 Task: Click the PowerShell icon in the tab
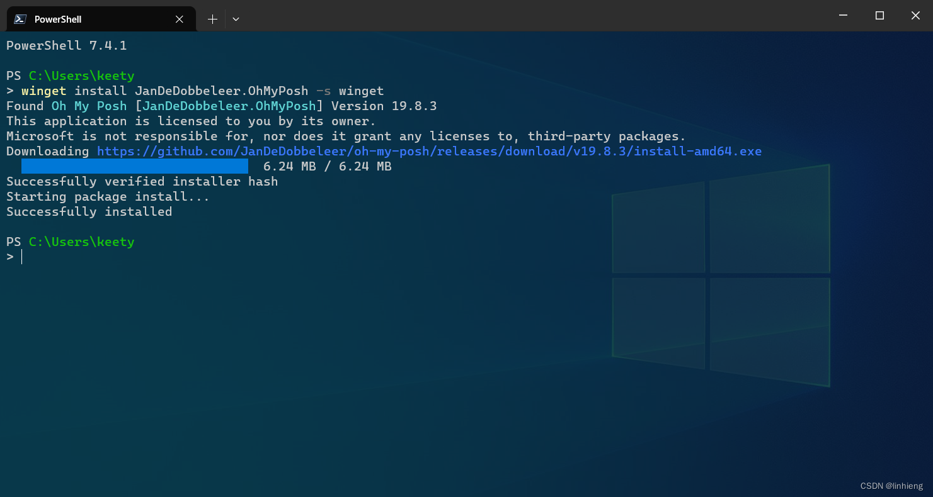point(20,19)
